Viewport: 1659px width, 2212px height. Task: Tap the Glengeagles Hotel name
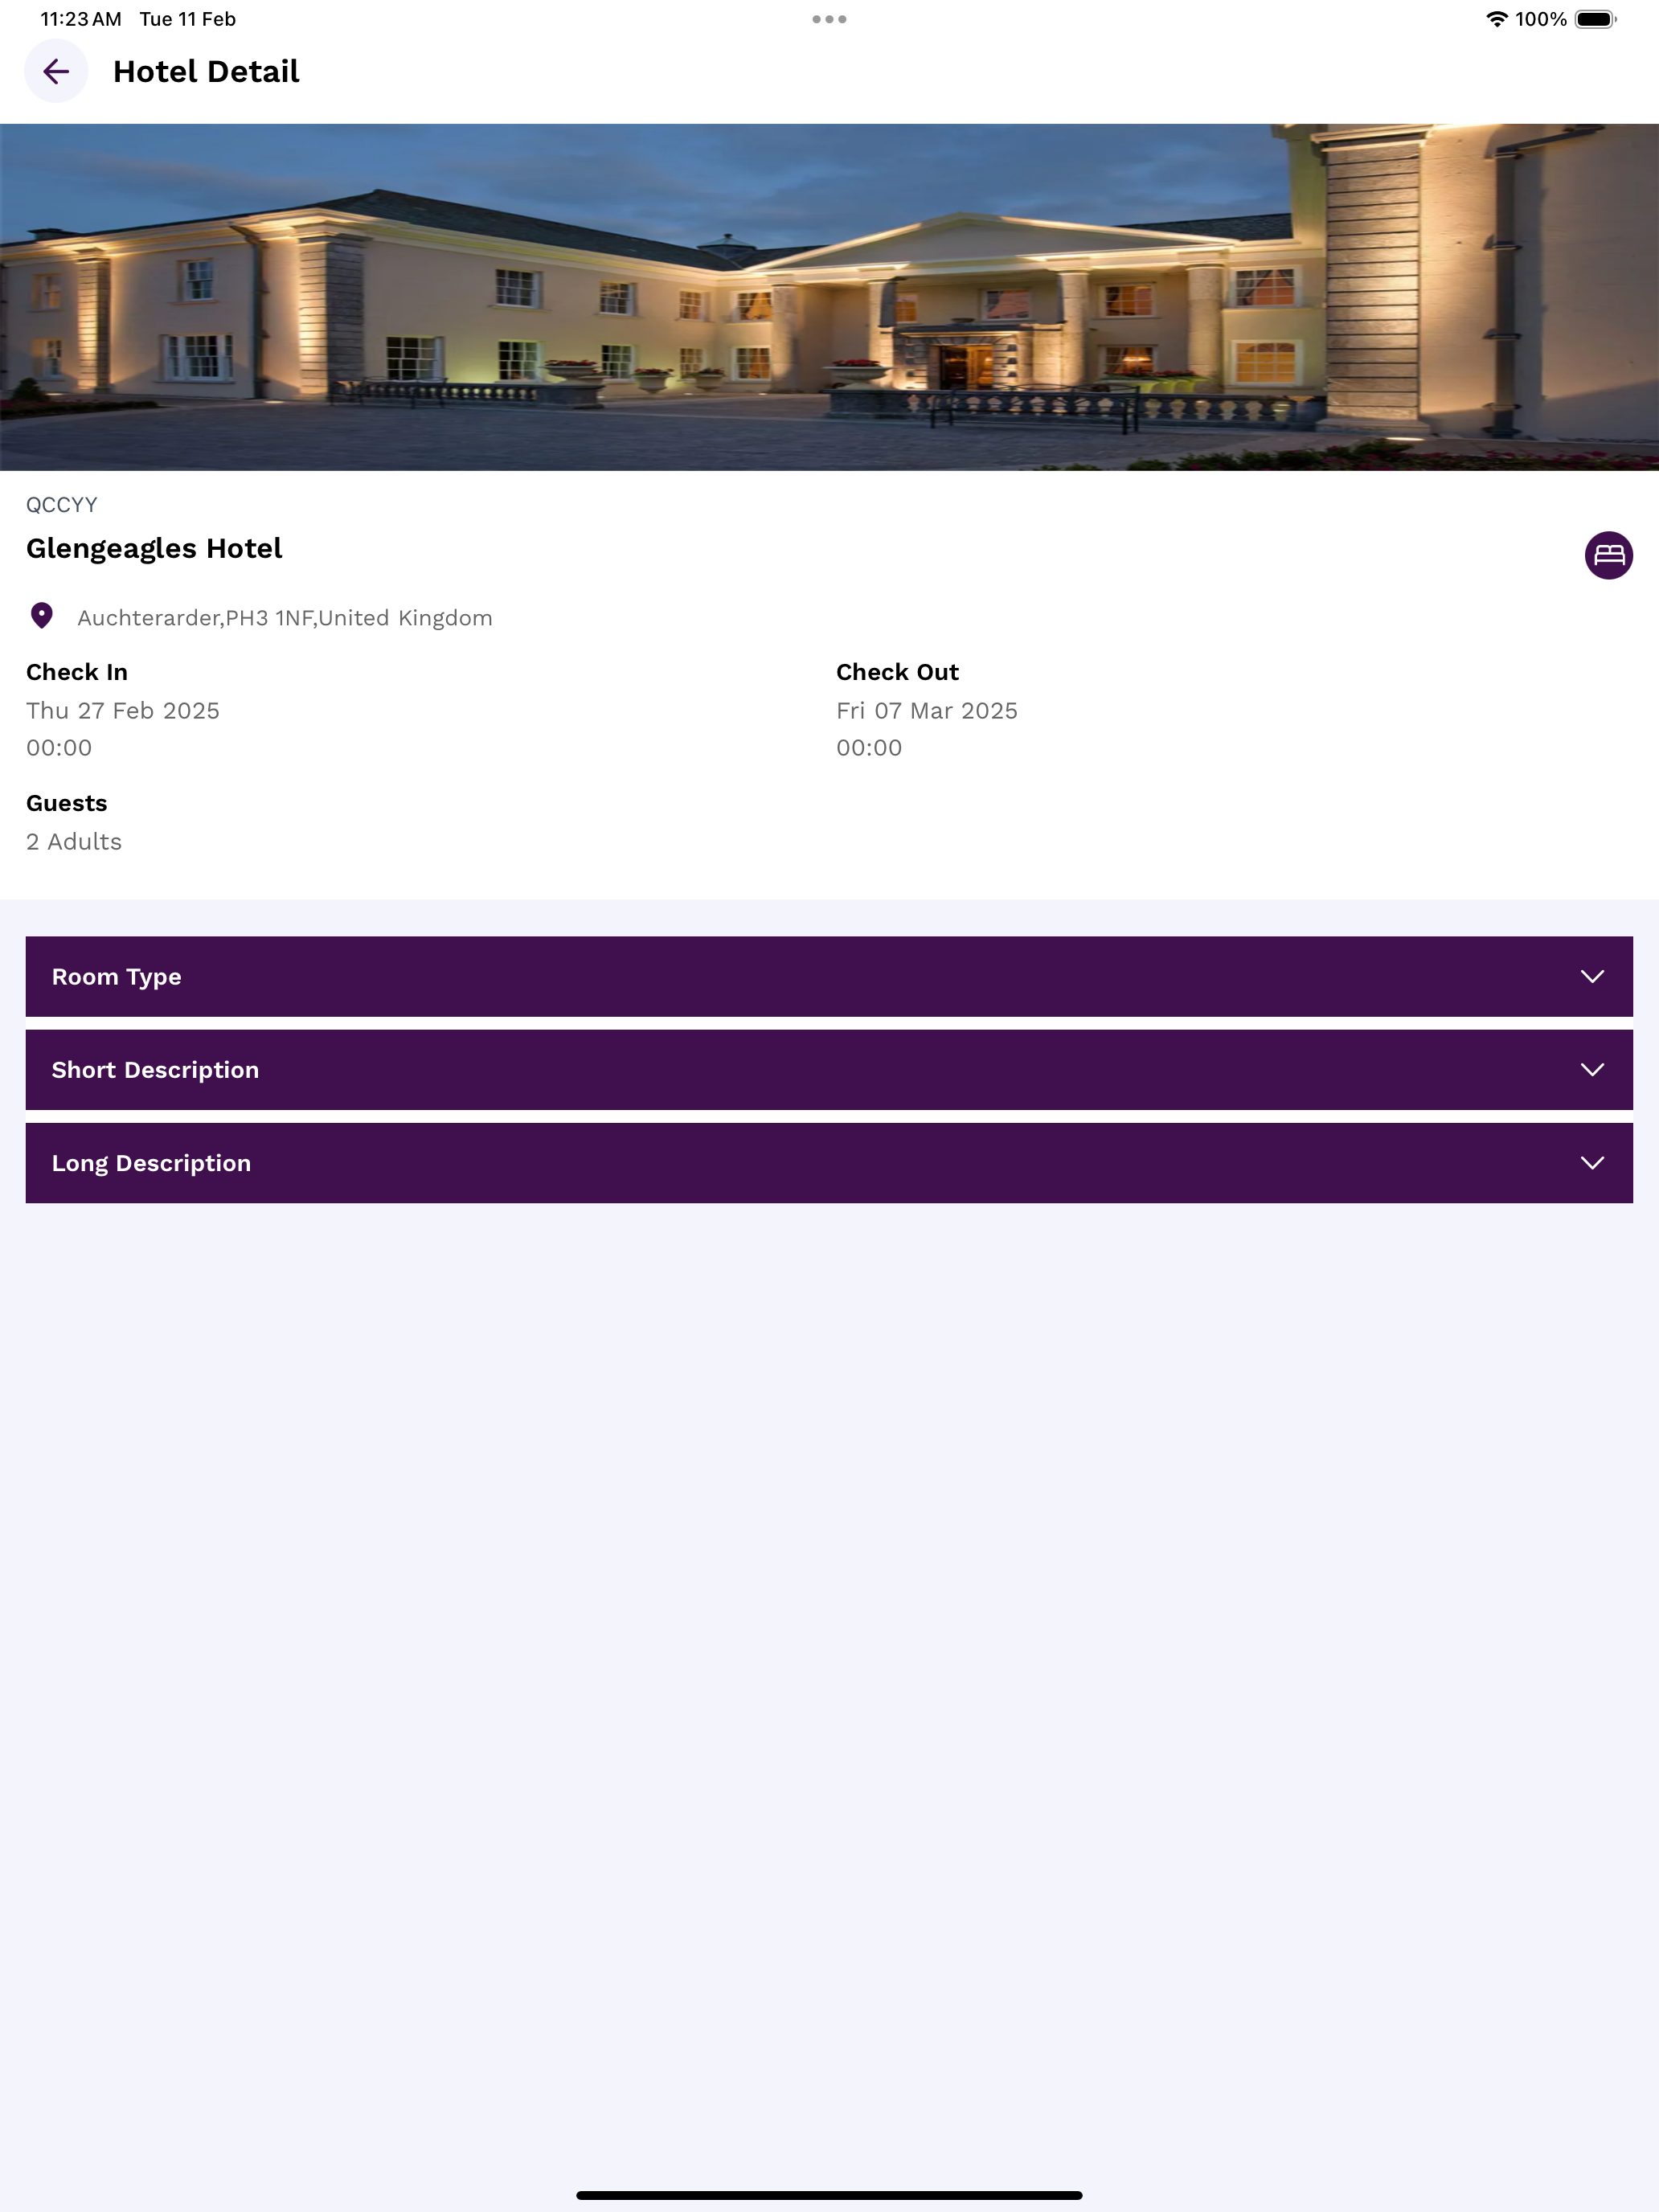coord(154,549)
